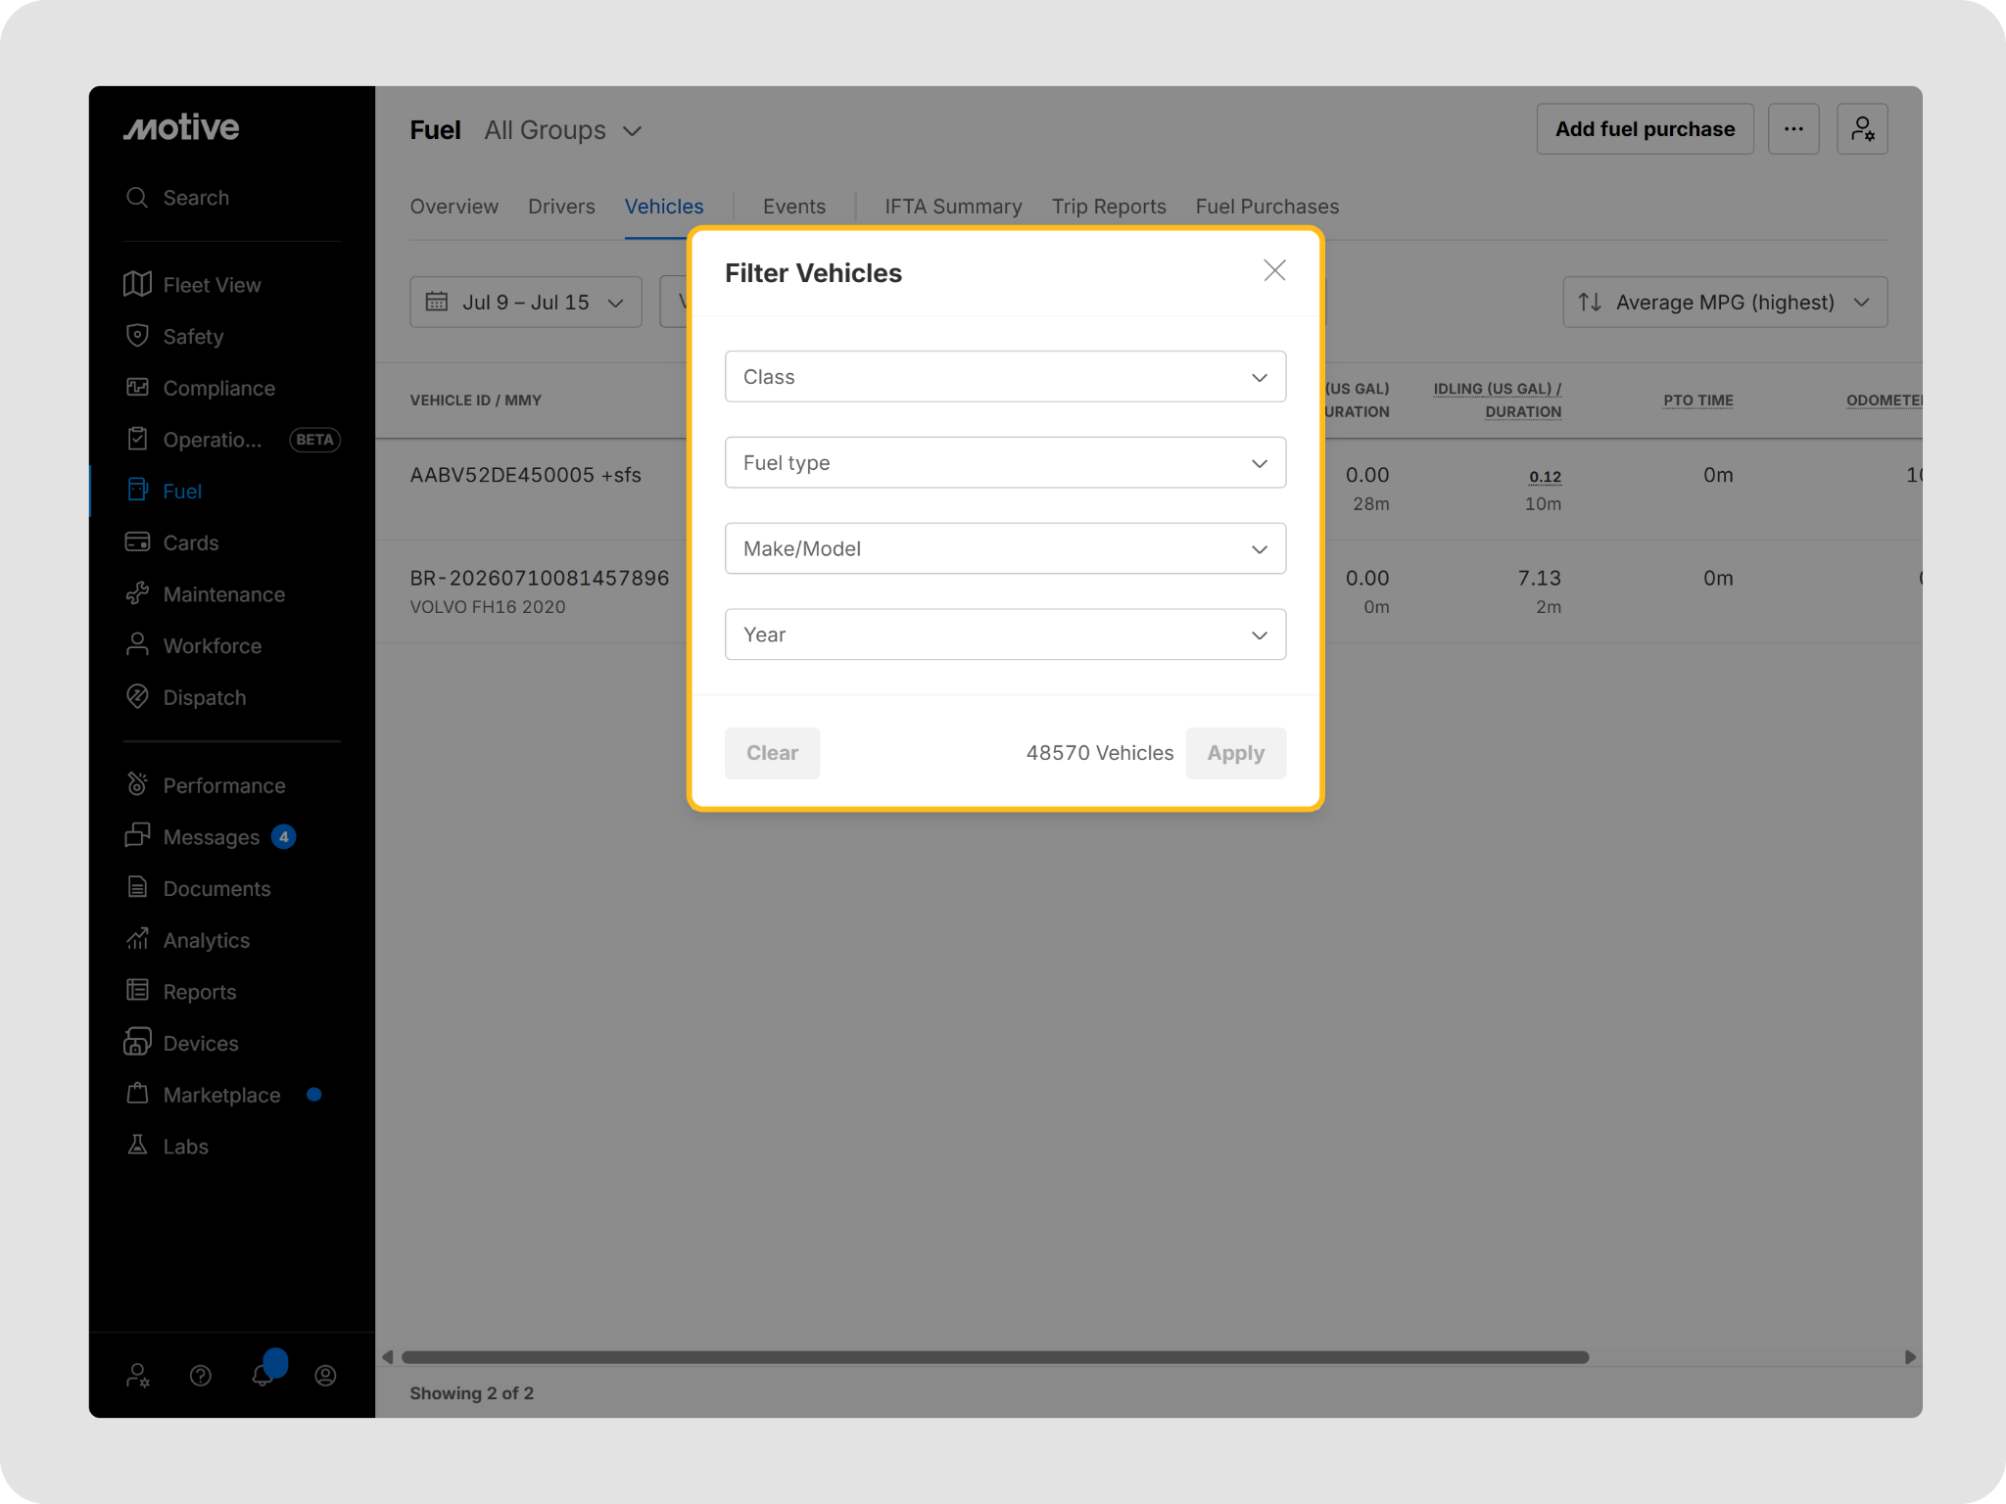
Task: Click the scroll right arrow
Action: coord(1909,1358)
